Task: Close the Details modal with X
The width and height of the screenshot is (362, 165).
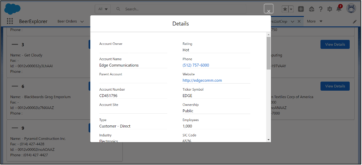Action: coord(269,9)
